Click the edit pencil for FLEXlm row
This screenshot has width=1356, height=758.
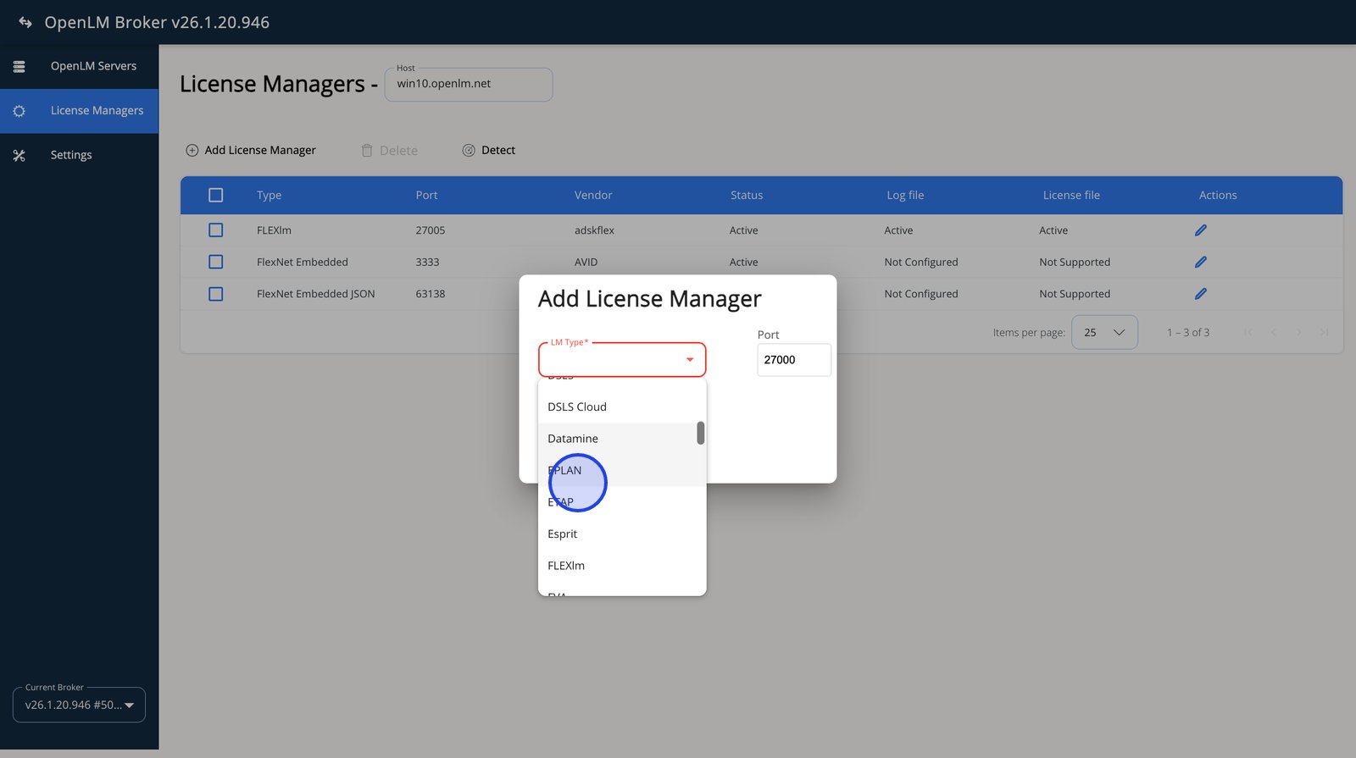pyautogui.click(x=1200, y=230)
